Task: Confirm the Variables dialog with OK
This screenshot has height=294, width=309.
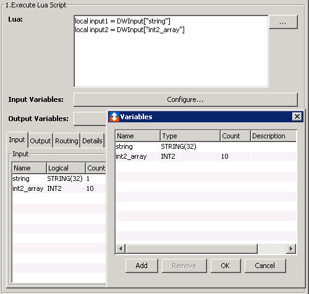Action: coord(226,266)
